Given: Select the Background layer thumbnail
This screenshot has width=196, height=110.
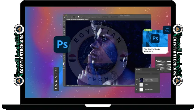Looking at the screenshot, I should (x=141, y=90).
